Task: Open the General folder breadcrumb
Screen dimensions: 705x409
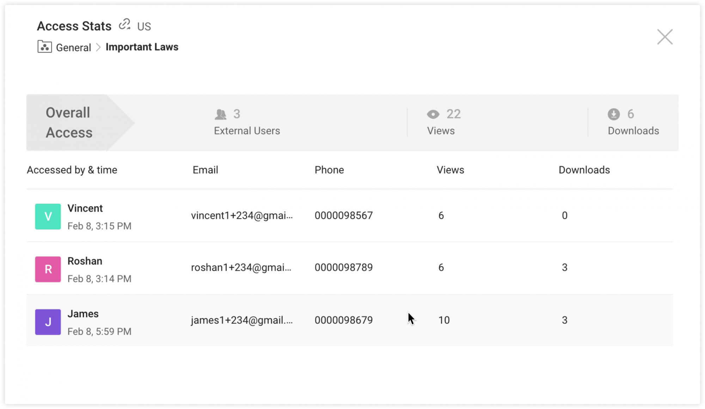Action: pos(73,47)
